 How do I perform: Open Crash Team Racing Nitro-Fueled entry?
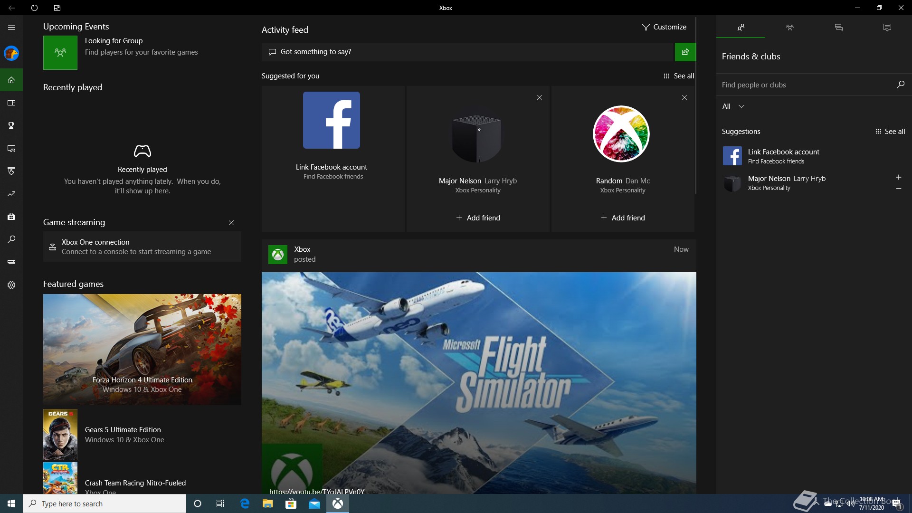[x=142, y=478]
